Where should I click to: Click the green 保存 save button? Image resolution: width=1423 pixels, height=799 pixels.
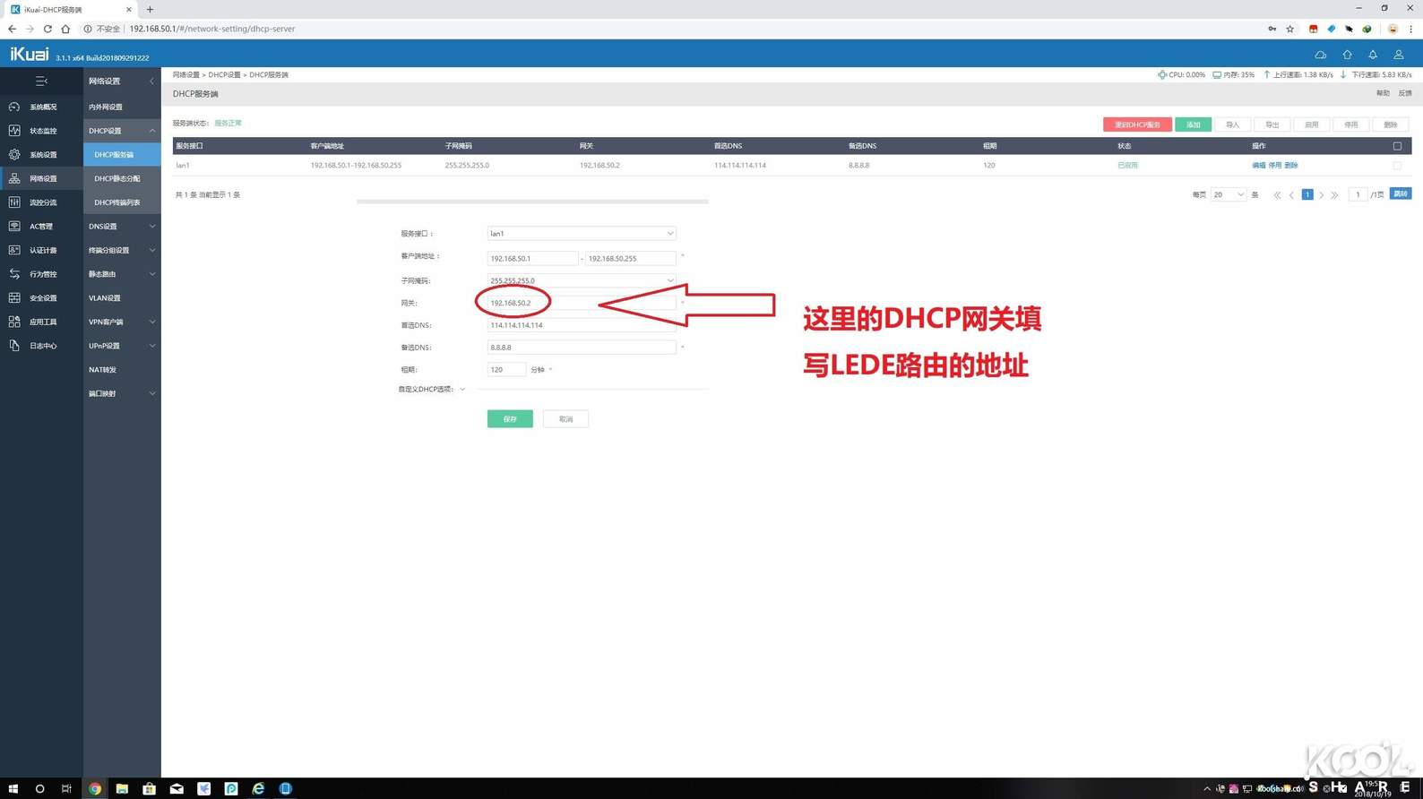[510, 418]
